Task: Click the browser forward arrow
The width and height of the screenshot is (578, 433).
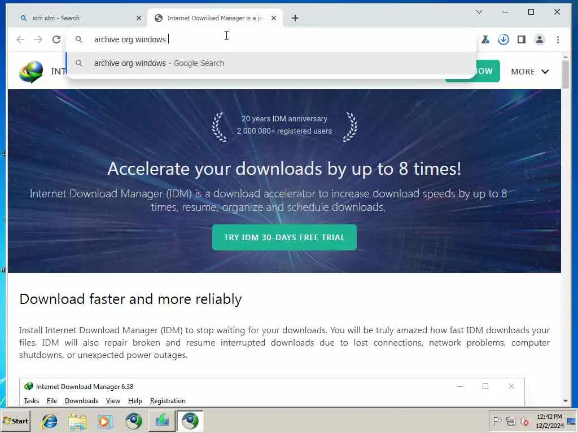Action: [38, 39]
